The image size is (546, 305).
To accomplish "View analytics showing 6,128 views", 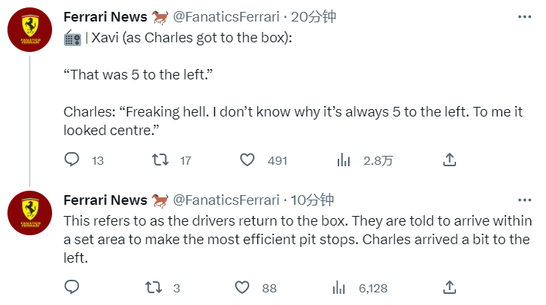I will [x=338, y=288].
